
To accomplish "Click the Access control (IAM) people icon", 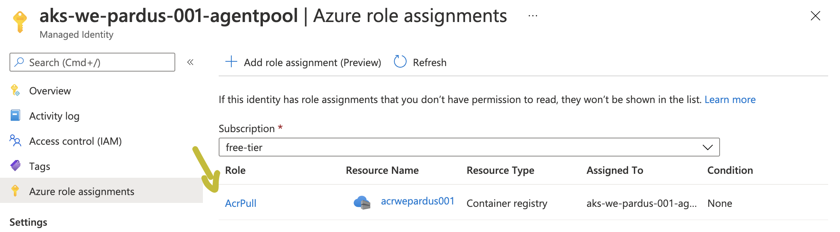I will (15, 141).
